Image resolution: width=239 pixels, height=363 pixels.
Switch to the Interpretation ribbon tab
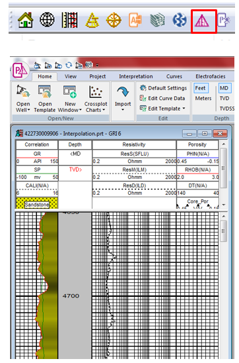pos(136,76)
